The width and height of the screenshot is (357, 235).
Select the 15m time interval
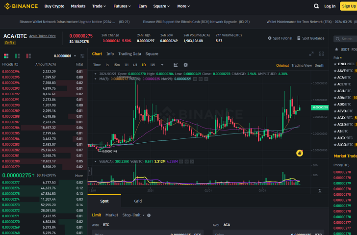click(x=116, y=65)
